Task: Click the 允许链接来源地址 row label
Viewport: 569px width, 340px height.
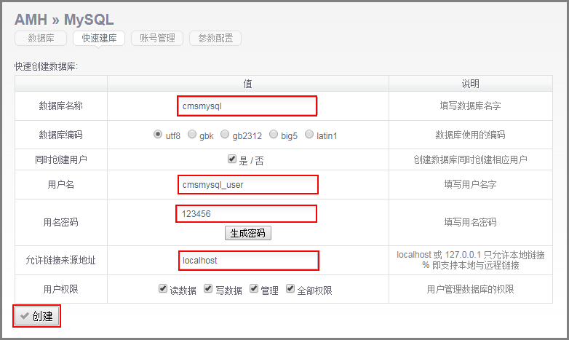Action: [61, 260]
